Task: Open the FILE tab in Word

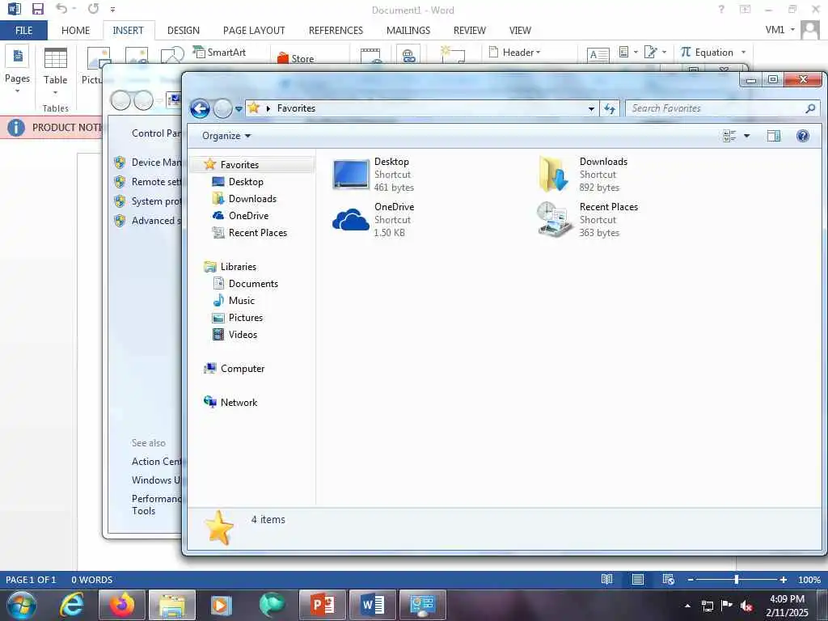Action: coord(23,30)
